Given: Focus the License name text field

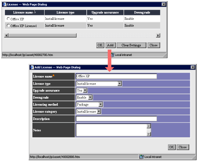Looking at the screenshot, I should pyautogui.click(x=116, y=76).
